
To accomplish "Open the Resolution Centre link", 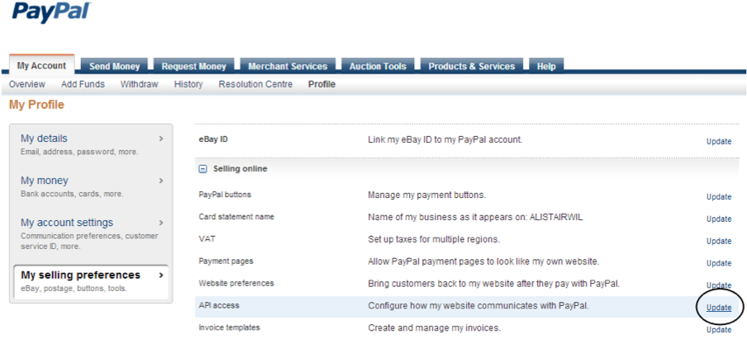I will coord(255,84).
